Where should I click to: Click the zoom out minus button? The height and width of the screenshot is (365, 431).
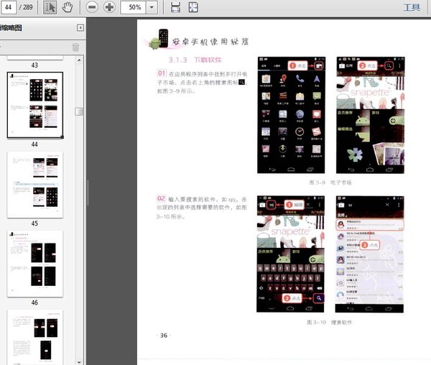point(93,8)
